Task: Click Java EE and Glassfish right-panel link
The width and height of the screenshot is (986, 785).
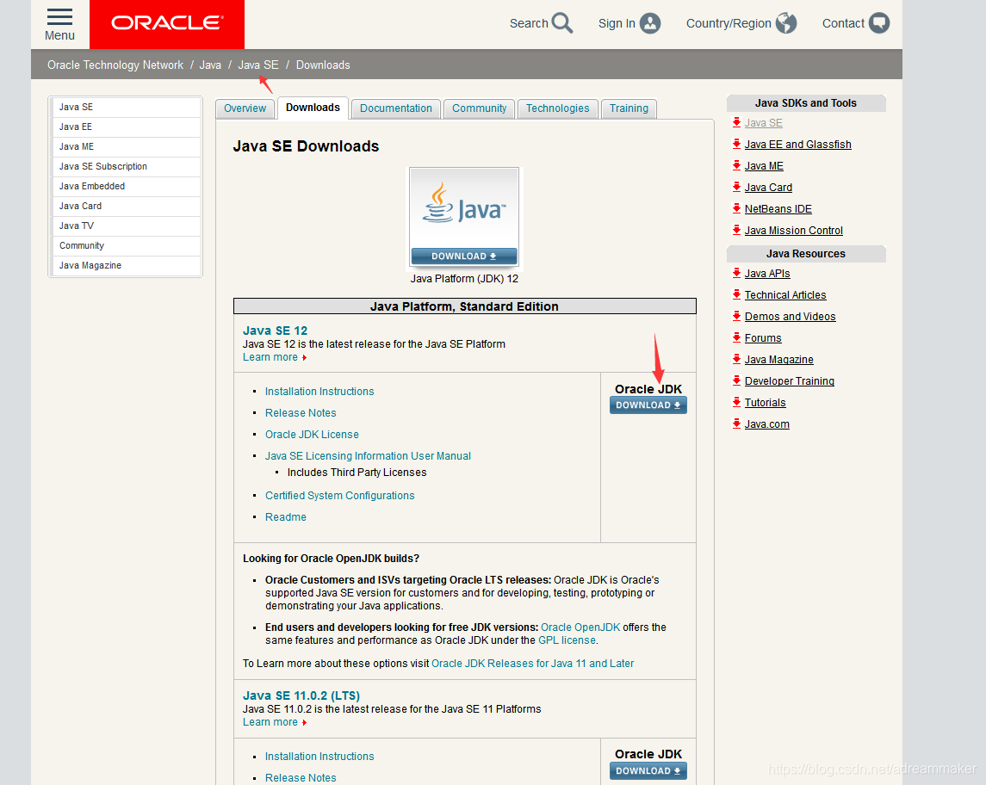Action: point(798,145)
